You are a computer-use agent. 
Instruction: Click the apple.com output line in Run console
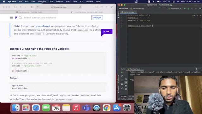(x=135, y=75)
